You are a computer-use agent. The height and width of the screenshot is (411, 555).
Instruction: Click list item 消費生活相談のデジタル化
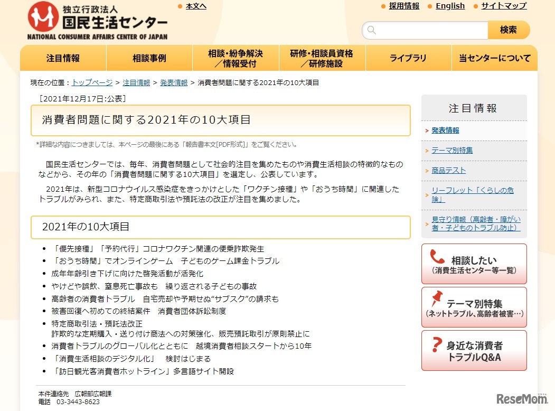pyautogui.click(x=131, y=359)
